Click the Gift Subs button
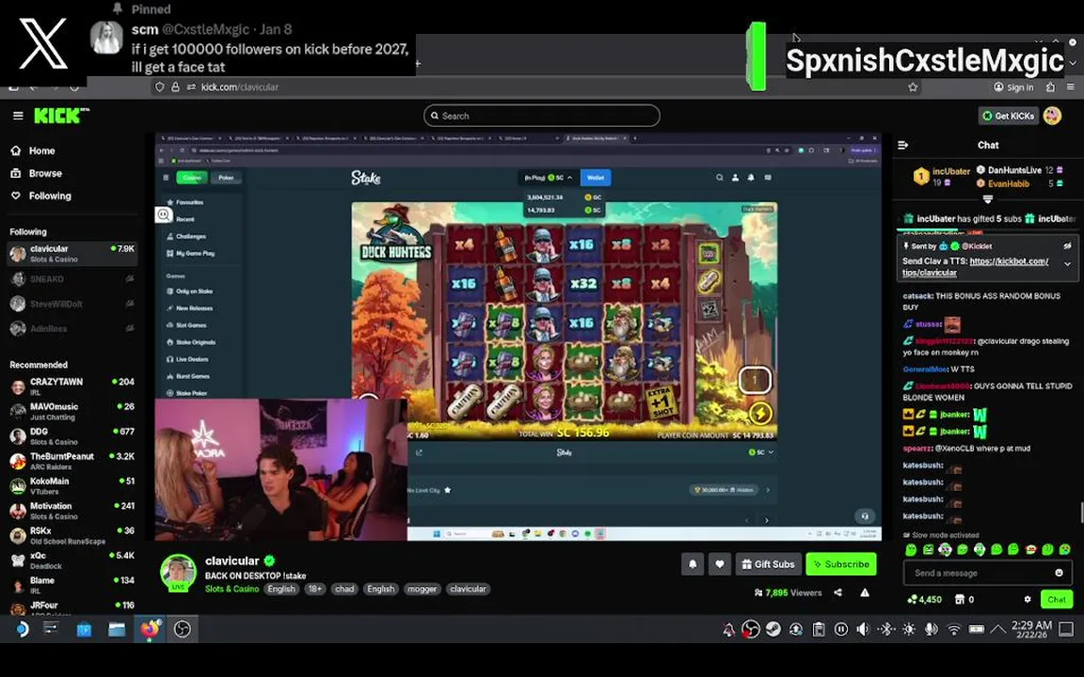Image resolution: width=1084 pixels, height=677 pixels. click(x=768, y=564)
